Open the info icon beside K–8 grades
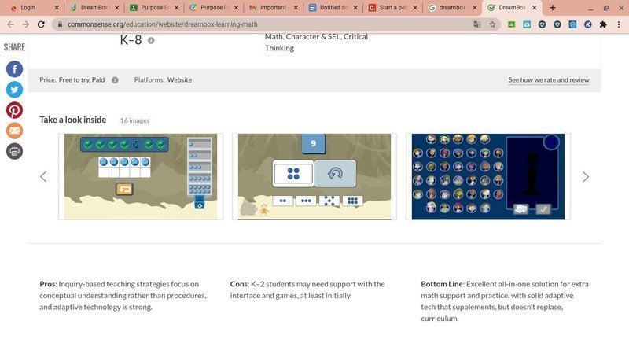Viewport: 629px width, 354px height. 151,41
